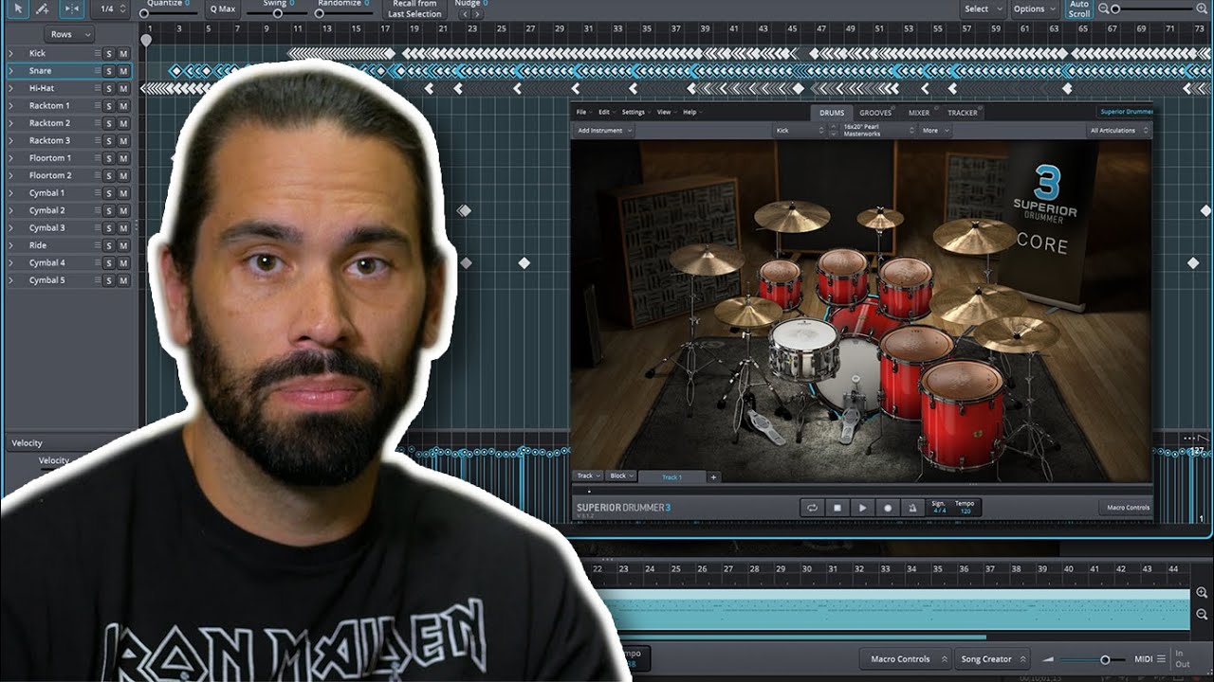This screenshot has height=682, width=1214.
Task: Open the File menu in Superior Drummer
Action: (583, 112)
